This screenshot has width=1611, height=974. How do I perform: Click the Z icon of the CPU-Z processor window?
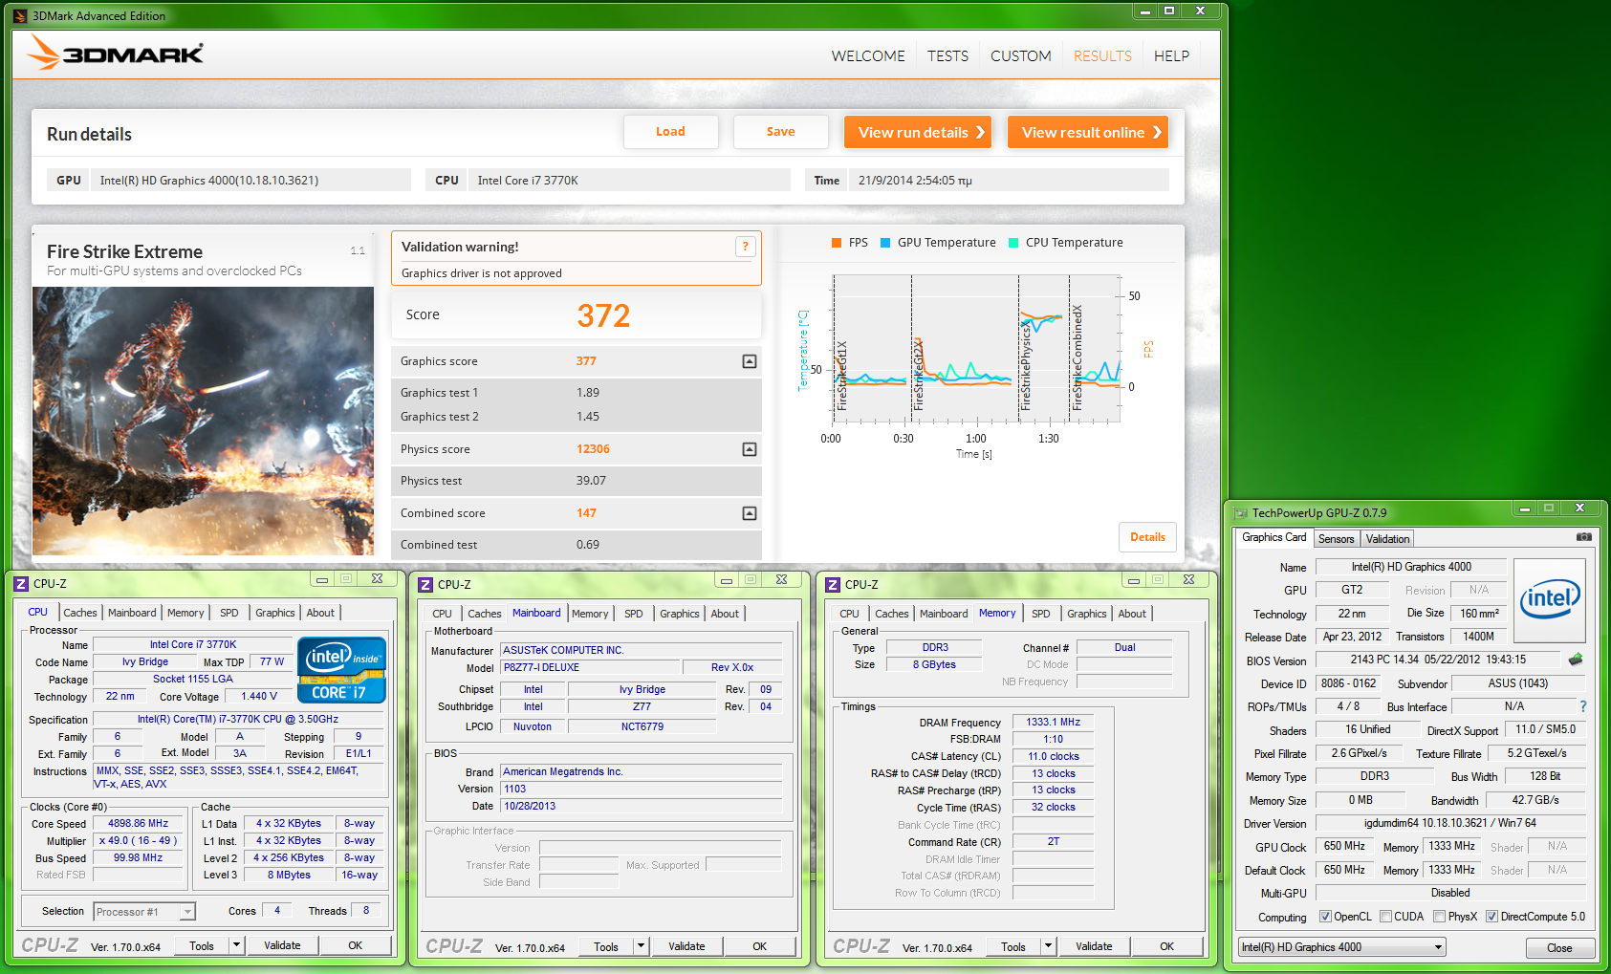pyautogui.click(x=21, y=583)
